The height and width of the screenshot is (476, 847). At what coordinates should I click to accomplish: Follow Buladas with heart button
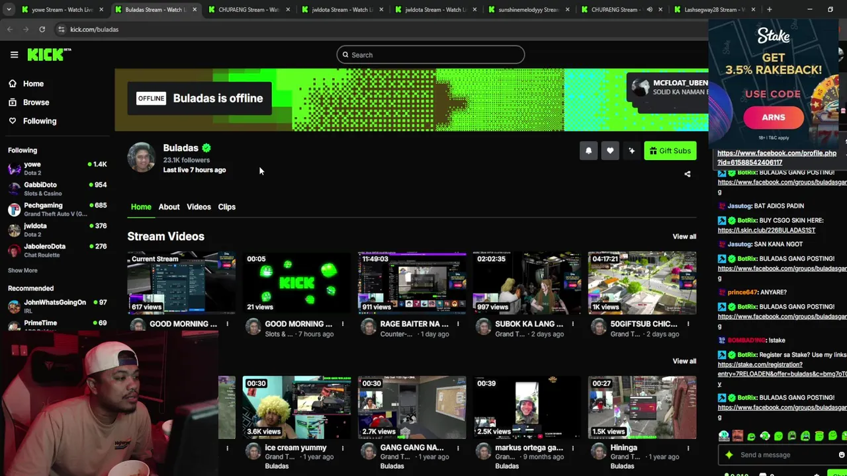pos(610,151)
